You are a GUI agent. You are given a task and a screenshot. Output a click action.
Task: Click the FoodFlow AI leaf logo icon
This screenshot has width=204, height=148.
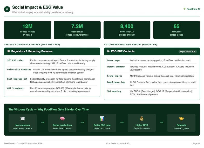click(x=184, y=9)
